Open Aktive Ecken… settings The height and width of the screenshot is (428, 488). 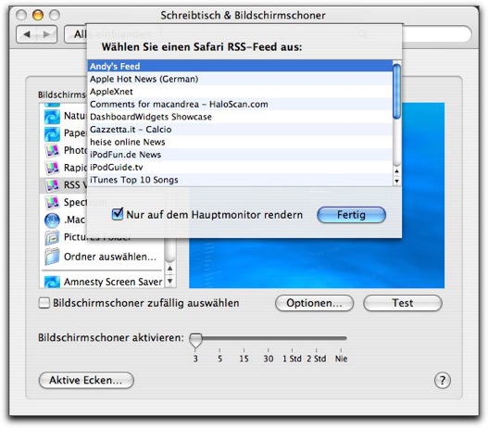(x=86, y=380)
